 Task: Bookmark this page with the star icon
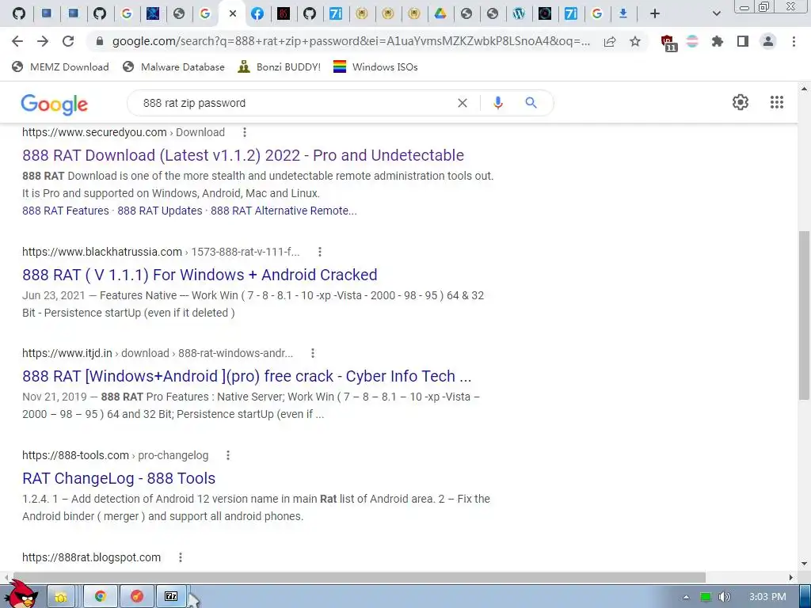pyautogui.click(x=635, y=42)
